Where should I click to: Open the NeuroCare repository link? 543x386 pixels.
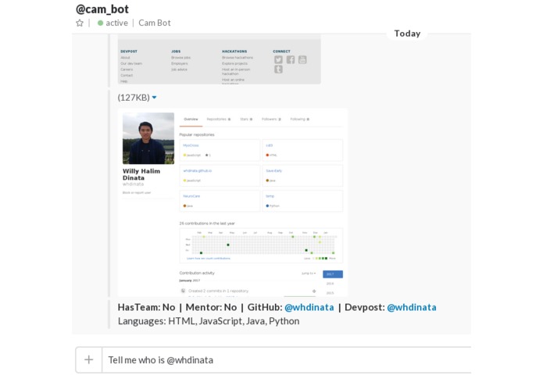pos(191,196)
